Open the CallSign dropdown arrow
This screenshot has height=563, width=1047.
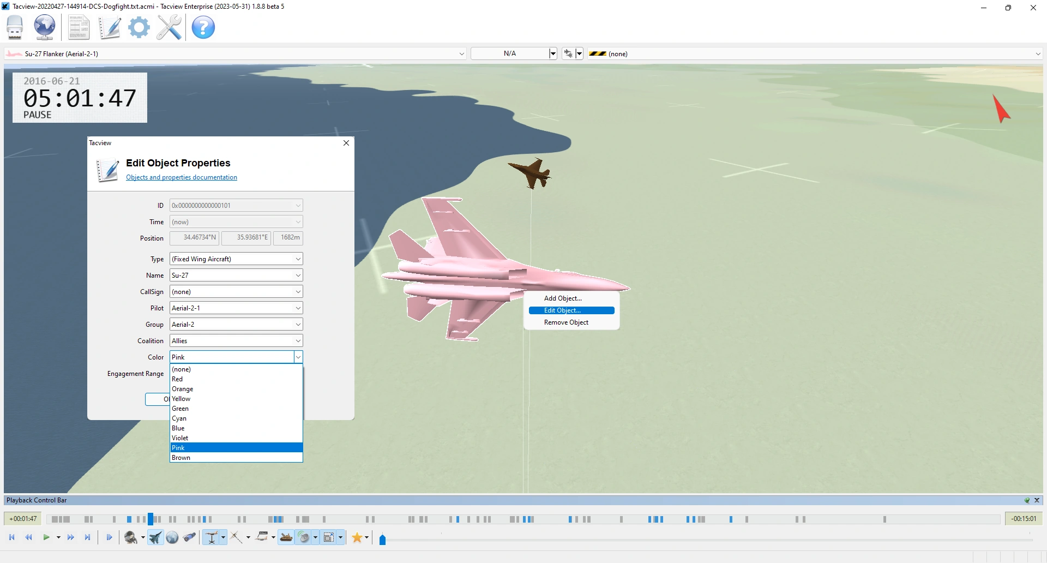coord(298,292)
